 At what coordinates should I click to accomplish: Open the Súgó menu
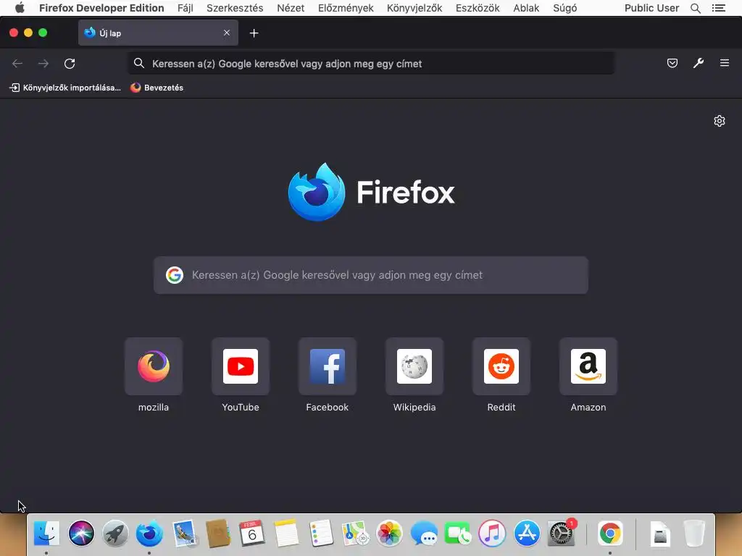click(x=565, y=8)
